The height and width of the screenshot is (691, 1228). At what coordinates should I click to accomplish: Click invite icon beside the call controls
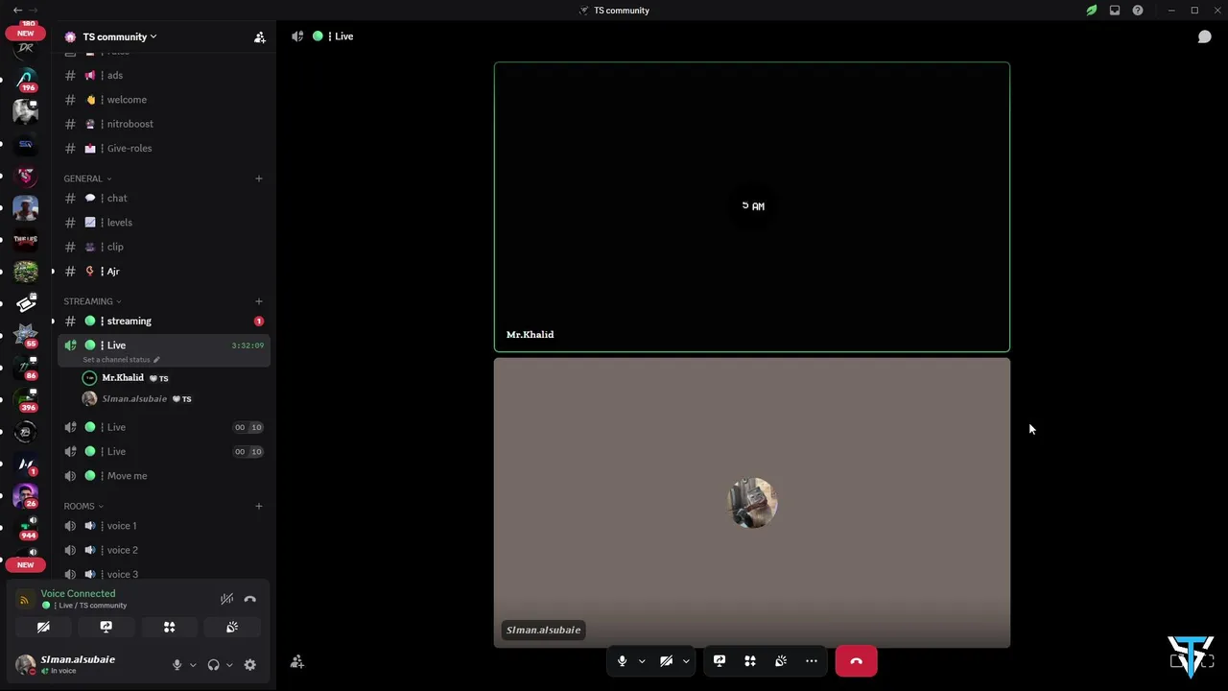point(297,661)
